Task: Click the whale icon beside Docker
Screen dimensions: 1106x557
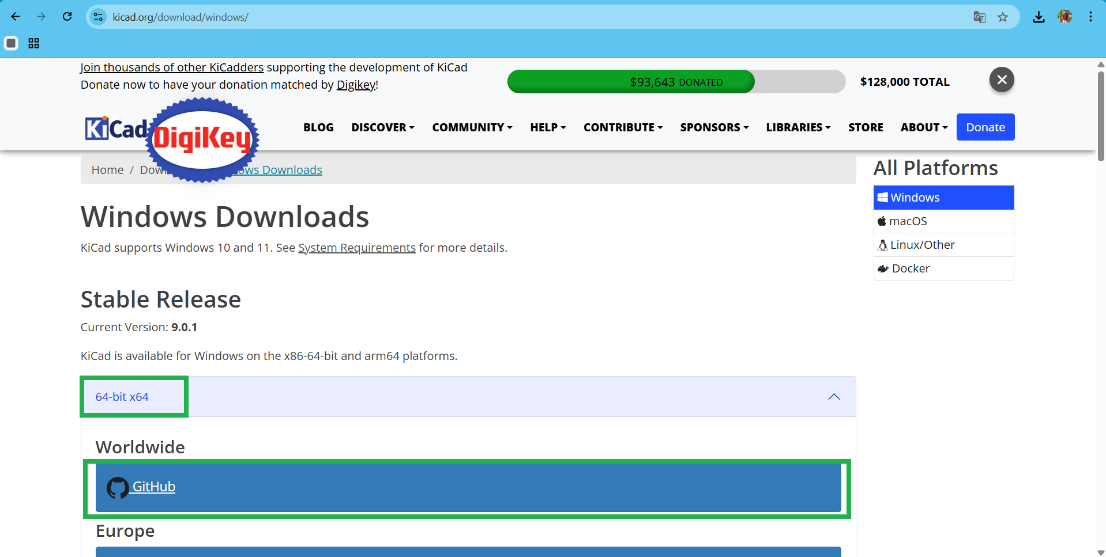Action: coord(883,268)
